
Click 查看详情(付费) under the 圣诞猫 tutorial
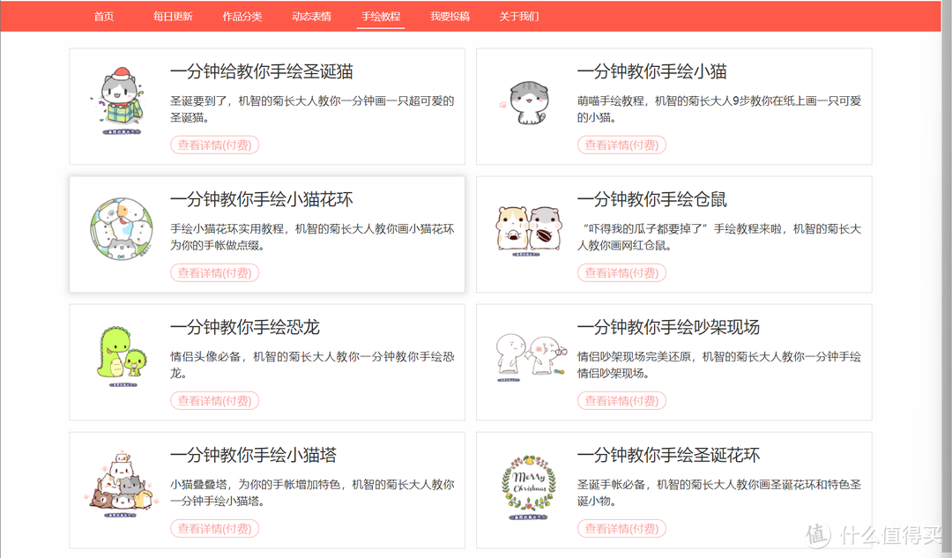214,145
